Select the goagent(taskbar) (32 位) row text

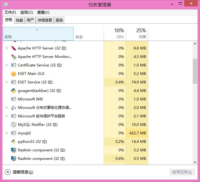tap(39, 91)
